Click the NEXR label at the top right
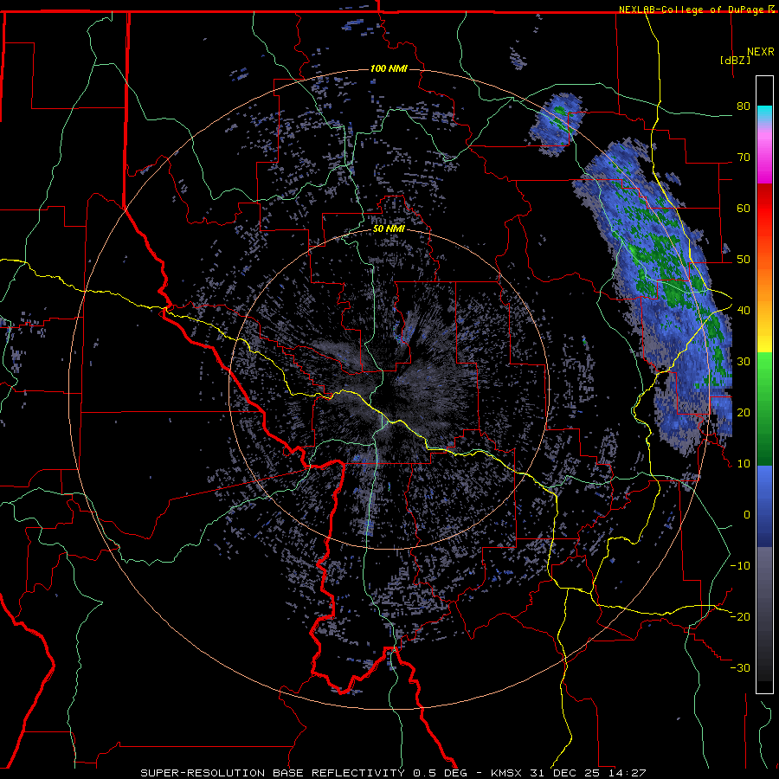Image resolution: width=779 pixels, height=779 pixels. (761, 52)
